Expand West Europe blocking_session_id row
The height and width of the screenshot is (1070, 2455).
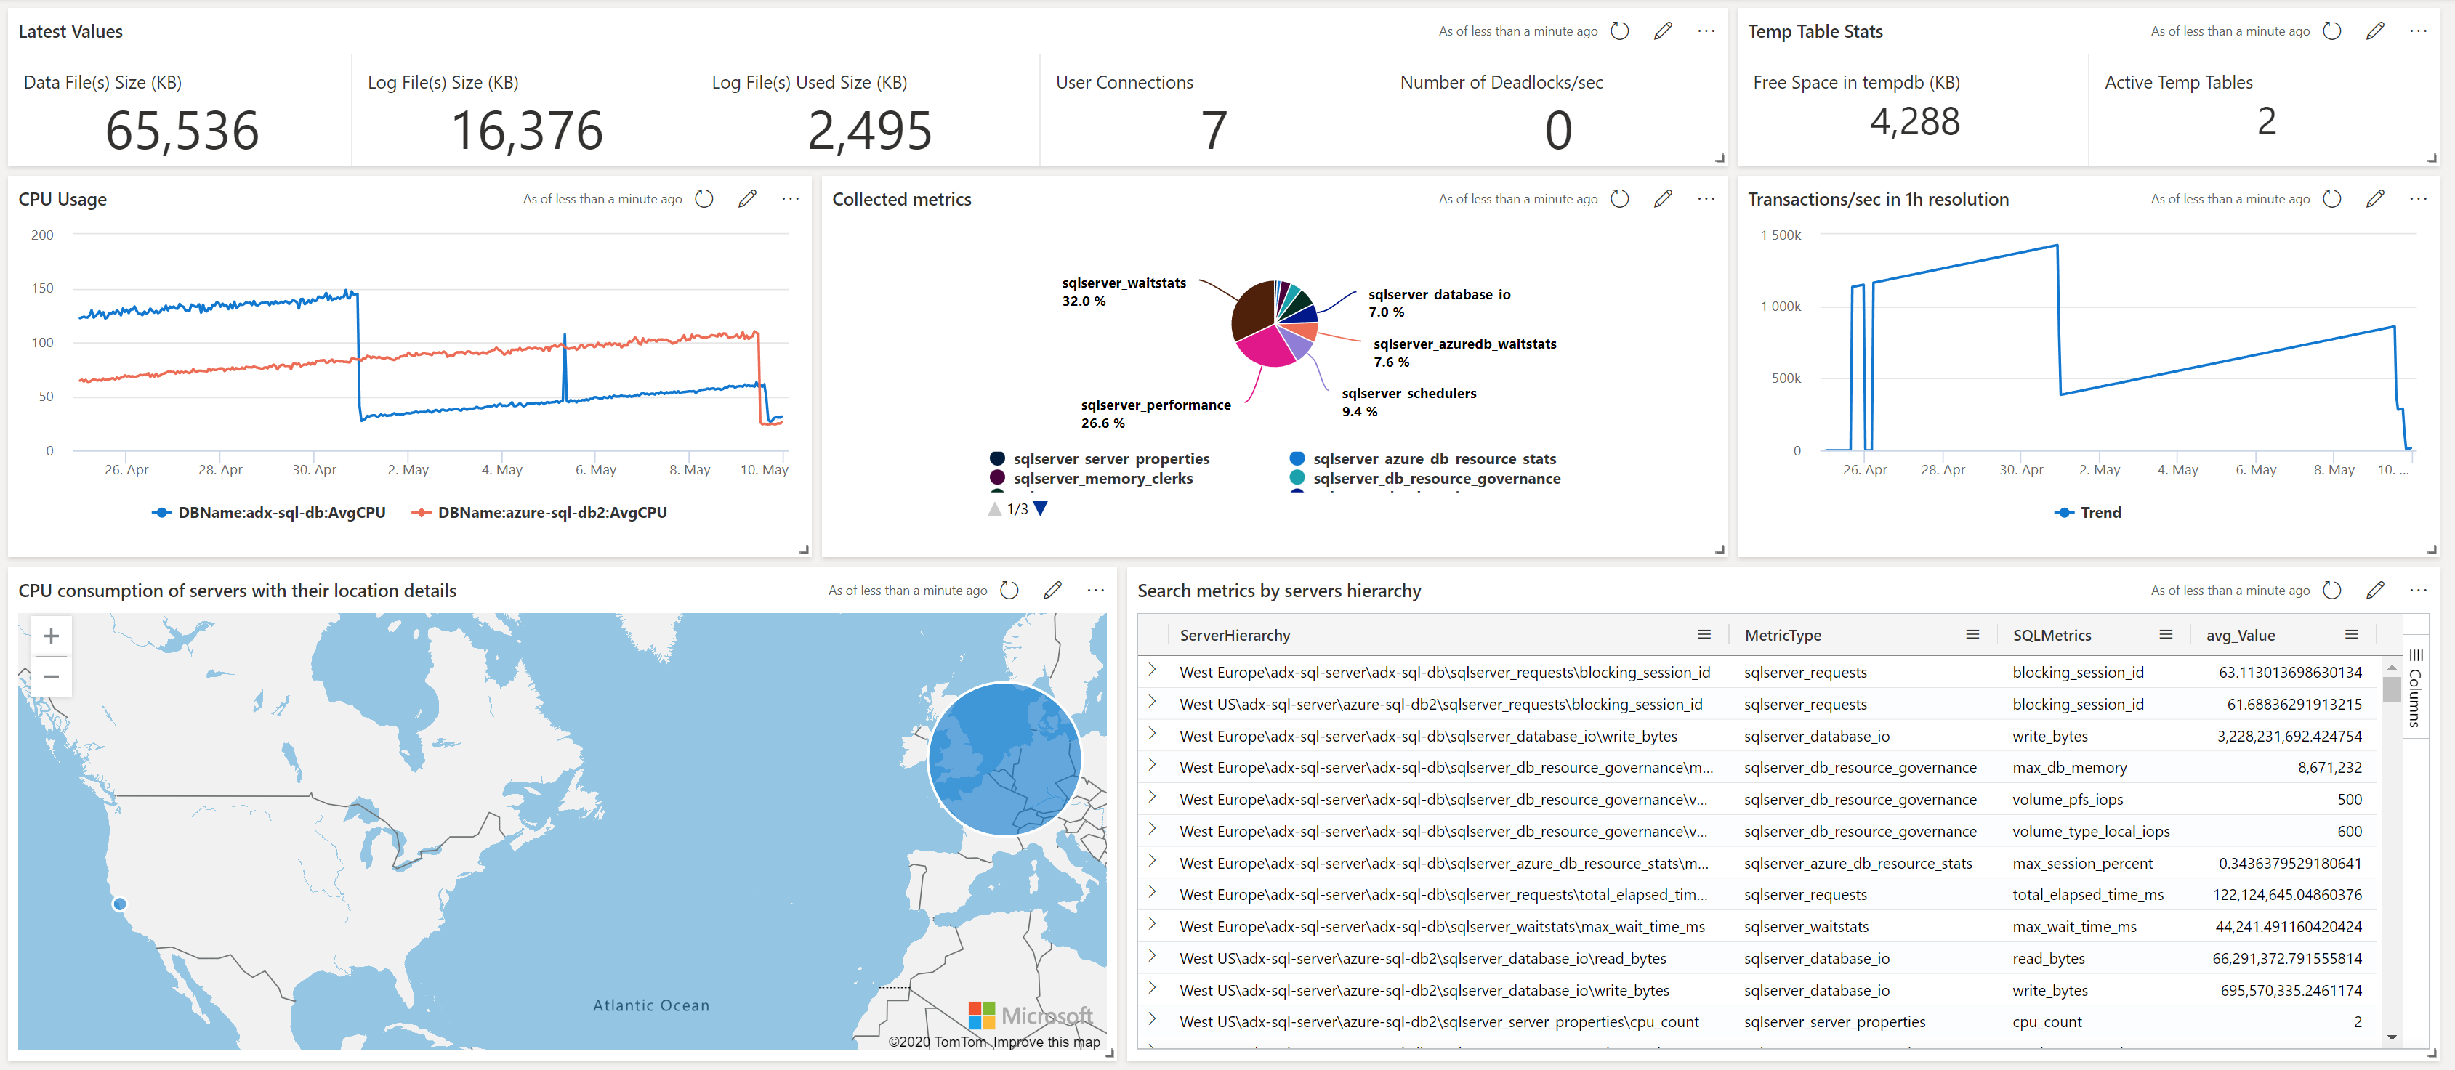pyautogui.click(x=1152, y=670)
